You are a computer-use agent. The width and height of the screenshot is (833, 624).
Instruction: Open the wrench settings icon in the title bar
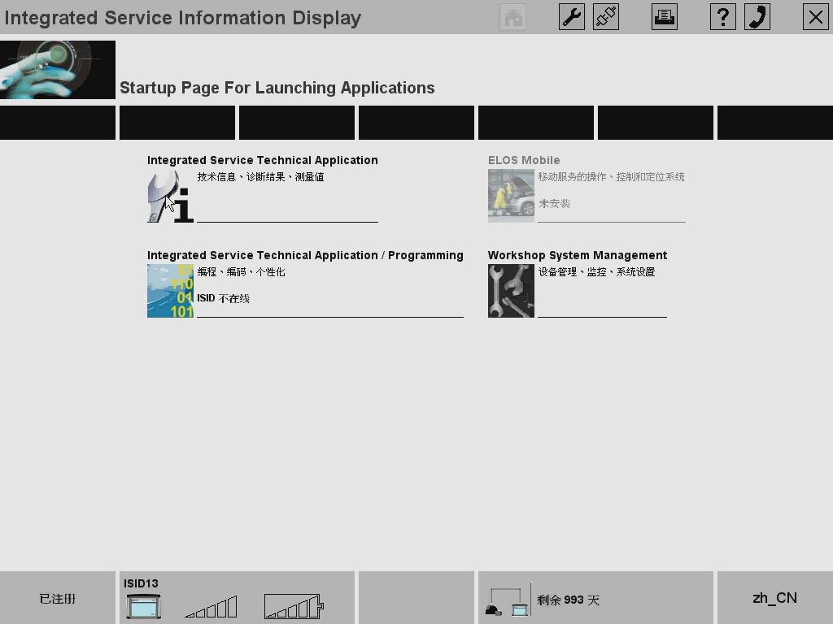click(x=572, y=17)
